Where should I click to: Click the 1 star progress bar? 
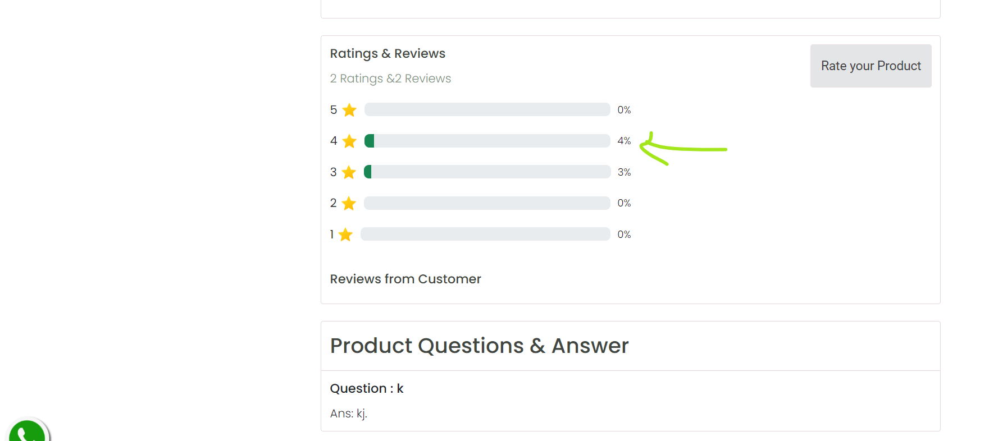tap(485, 234)
